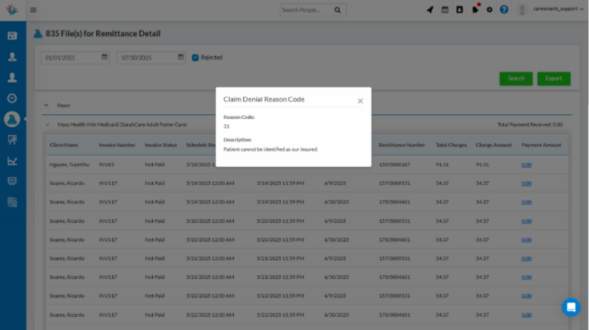Click the CareSmartz logo at top left

pyautogui.click(x=12, y=9)
